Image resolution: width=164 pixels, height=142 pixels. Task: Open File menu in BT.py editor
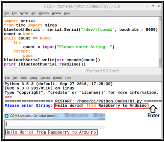7,13
